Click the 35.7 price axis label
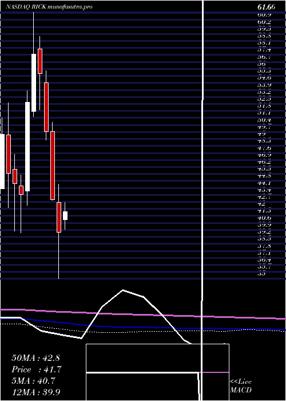The image size is (286, 401). point(264,268)
